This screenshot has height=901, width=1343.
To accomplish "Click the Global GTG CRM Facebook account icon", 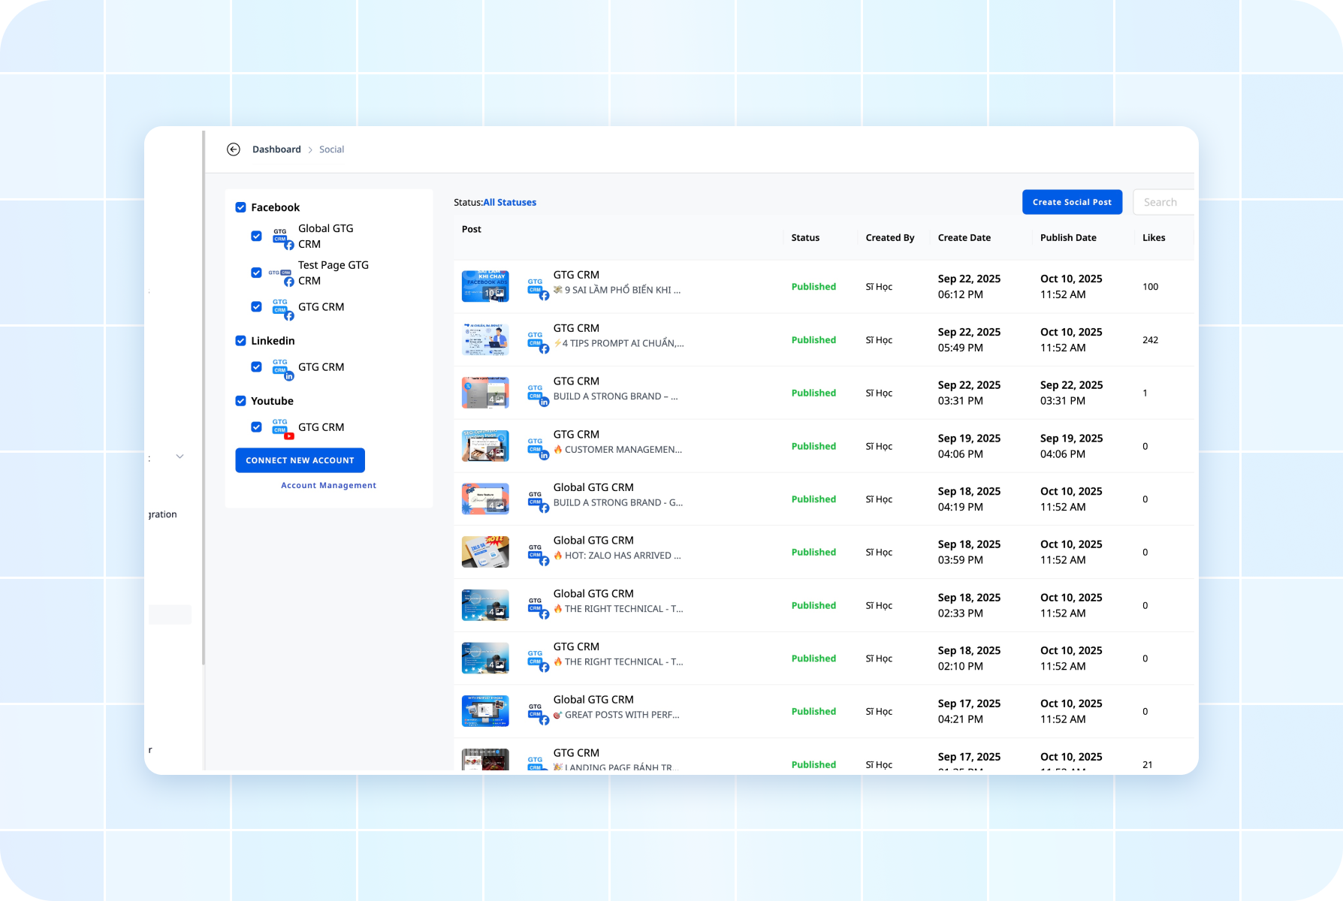I will click(282, 237).
